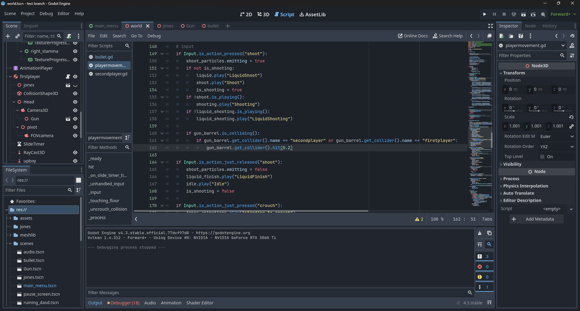This screenshot has width=580, height=311.
Task: Open the jones scene in the editor
Action: pos(68,85)
